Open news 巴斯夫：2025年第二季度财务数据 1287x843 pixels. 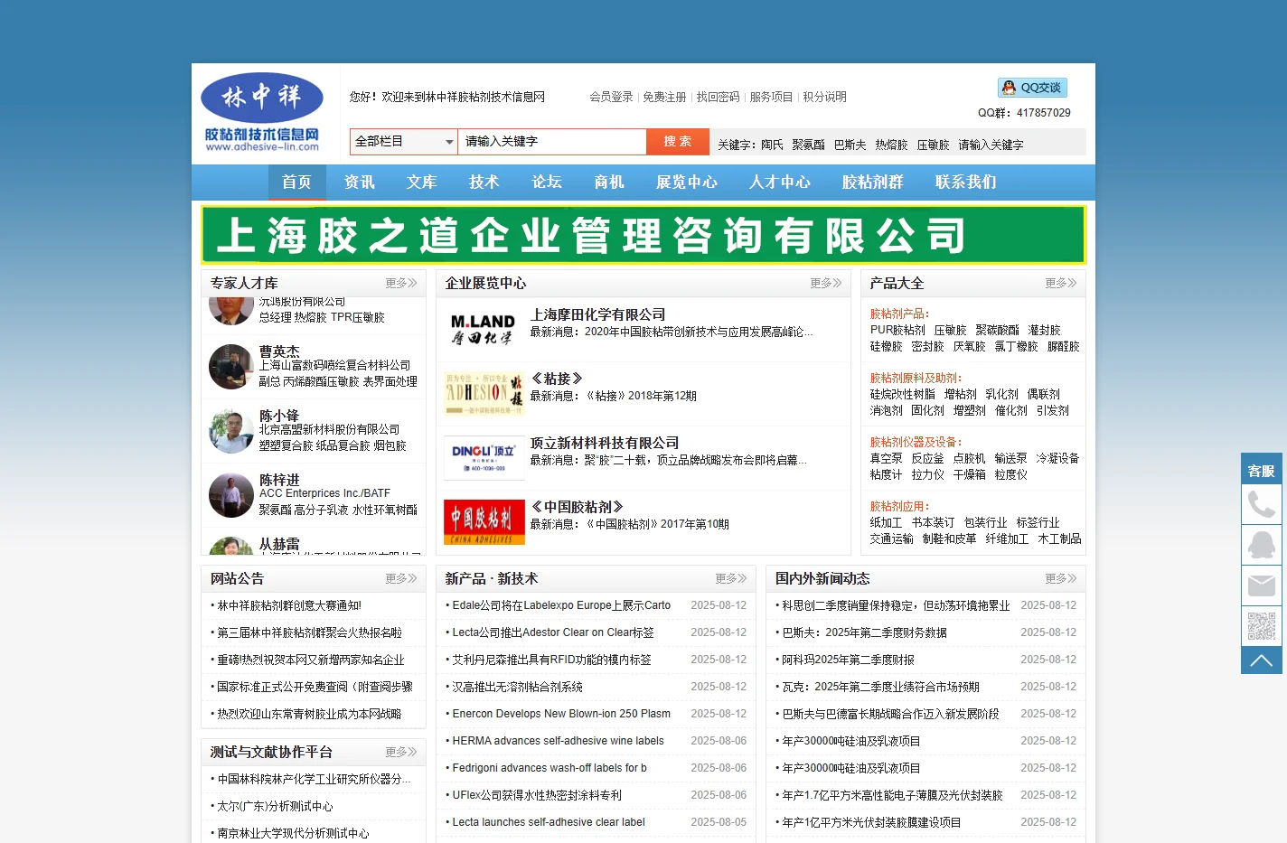[x=864, y=633]
